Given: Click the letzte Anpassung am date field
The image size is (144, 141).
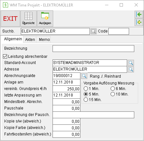Looking at the screenshot, I should point(66,95).
